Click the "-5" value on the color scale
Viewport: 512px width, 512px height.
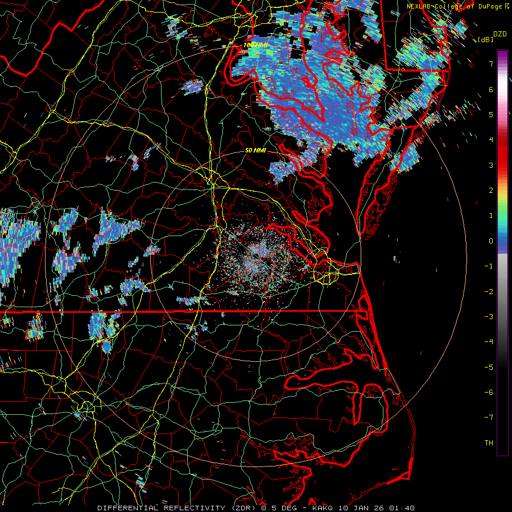[x=489, y=368]
